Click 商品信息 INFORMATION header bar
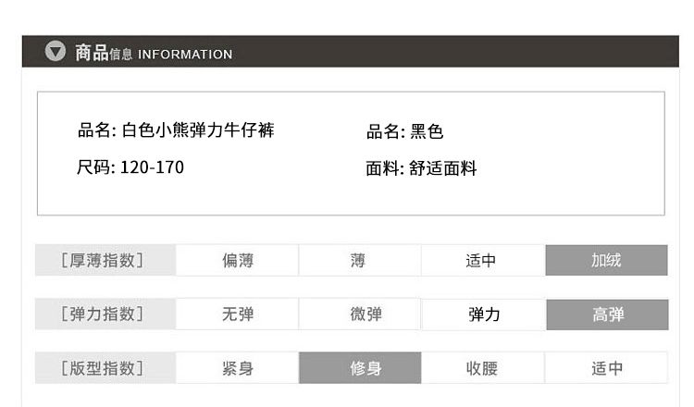The width and height of the screenshot is (694, 407). tap(370, 53)
